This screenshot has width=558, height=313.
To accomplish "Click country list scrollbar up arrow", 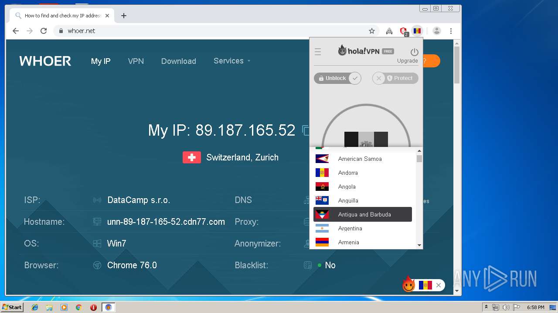I will pyautogui.click(x=419, y=151).
